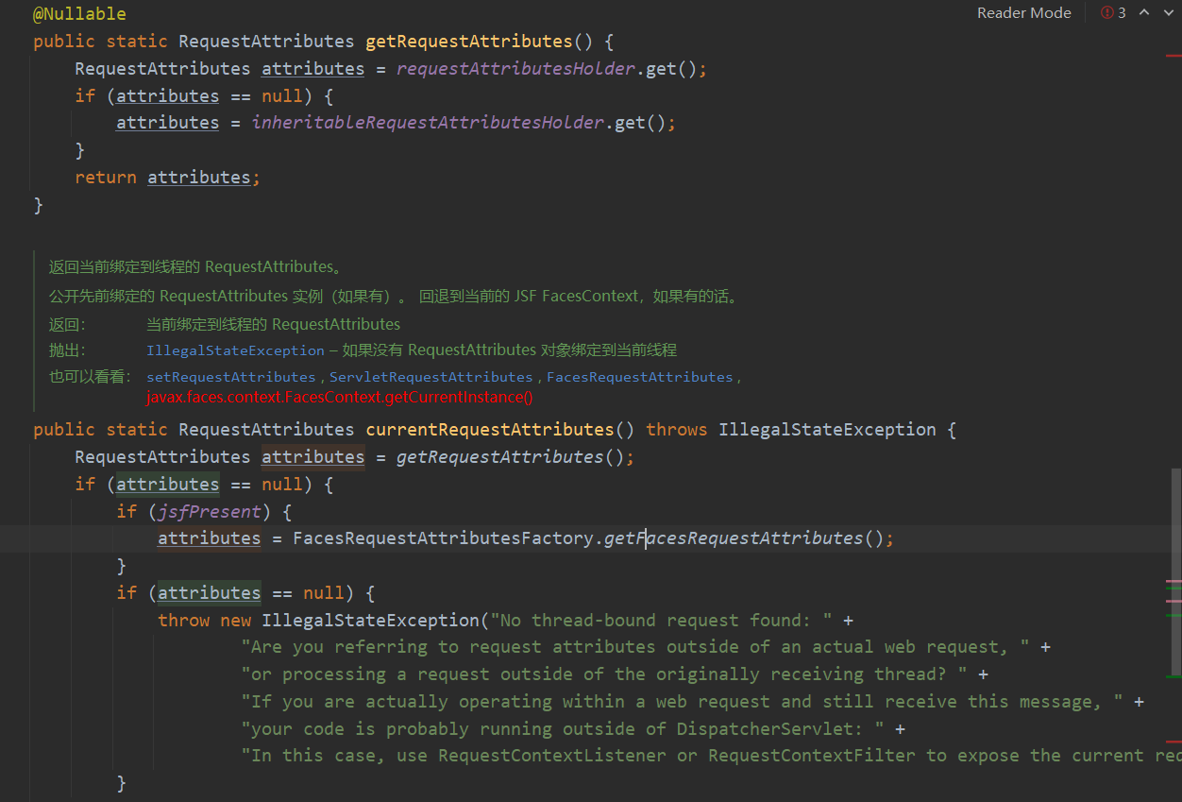Open the setRequestAttributes doc link
Viewport: 1182px width, 802px height.
tap(230, 377)
